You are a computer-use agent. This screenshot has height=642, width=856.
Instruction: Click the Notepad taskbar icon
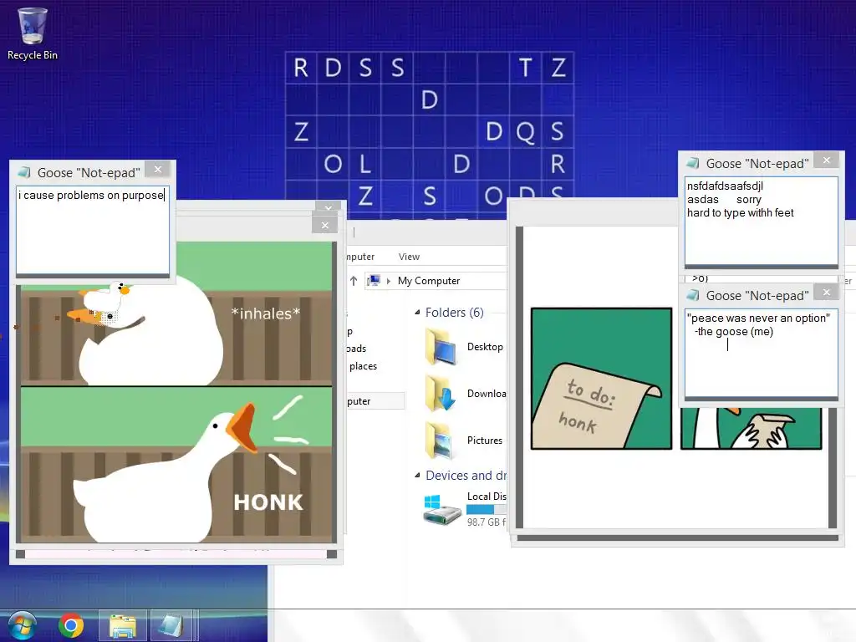click(171, 625)
